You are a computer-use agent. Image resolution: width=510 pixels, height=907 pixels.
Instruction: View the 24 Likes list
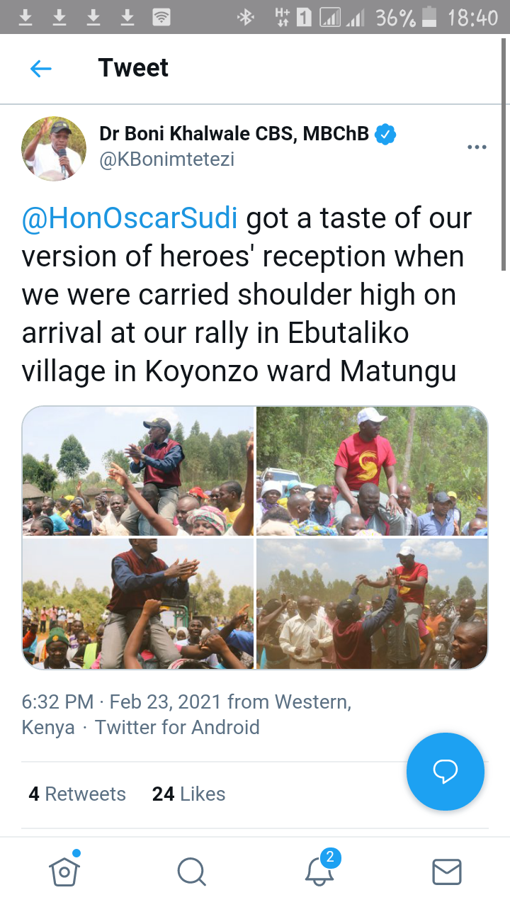[188, 794]
